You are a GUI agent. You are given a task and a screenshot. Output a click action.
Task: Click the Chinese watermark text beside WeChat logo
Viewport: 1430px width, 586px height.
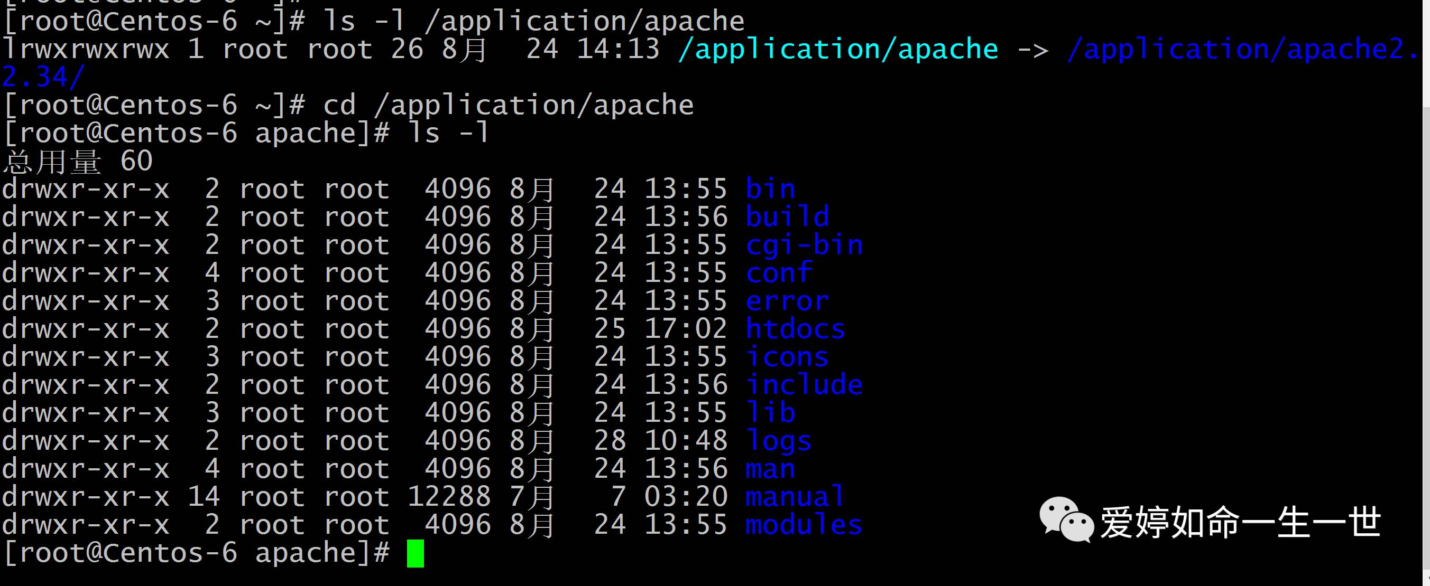(1240, 522)
